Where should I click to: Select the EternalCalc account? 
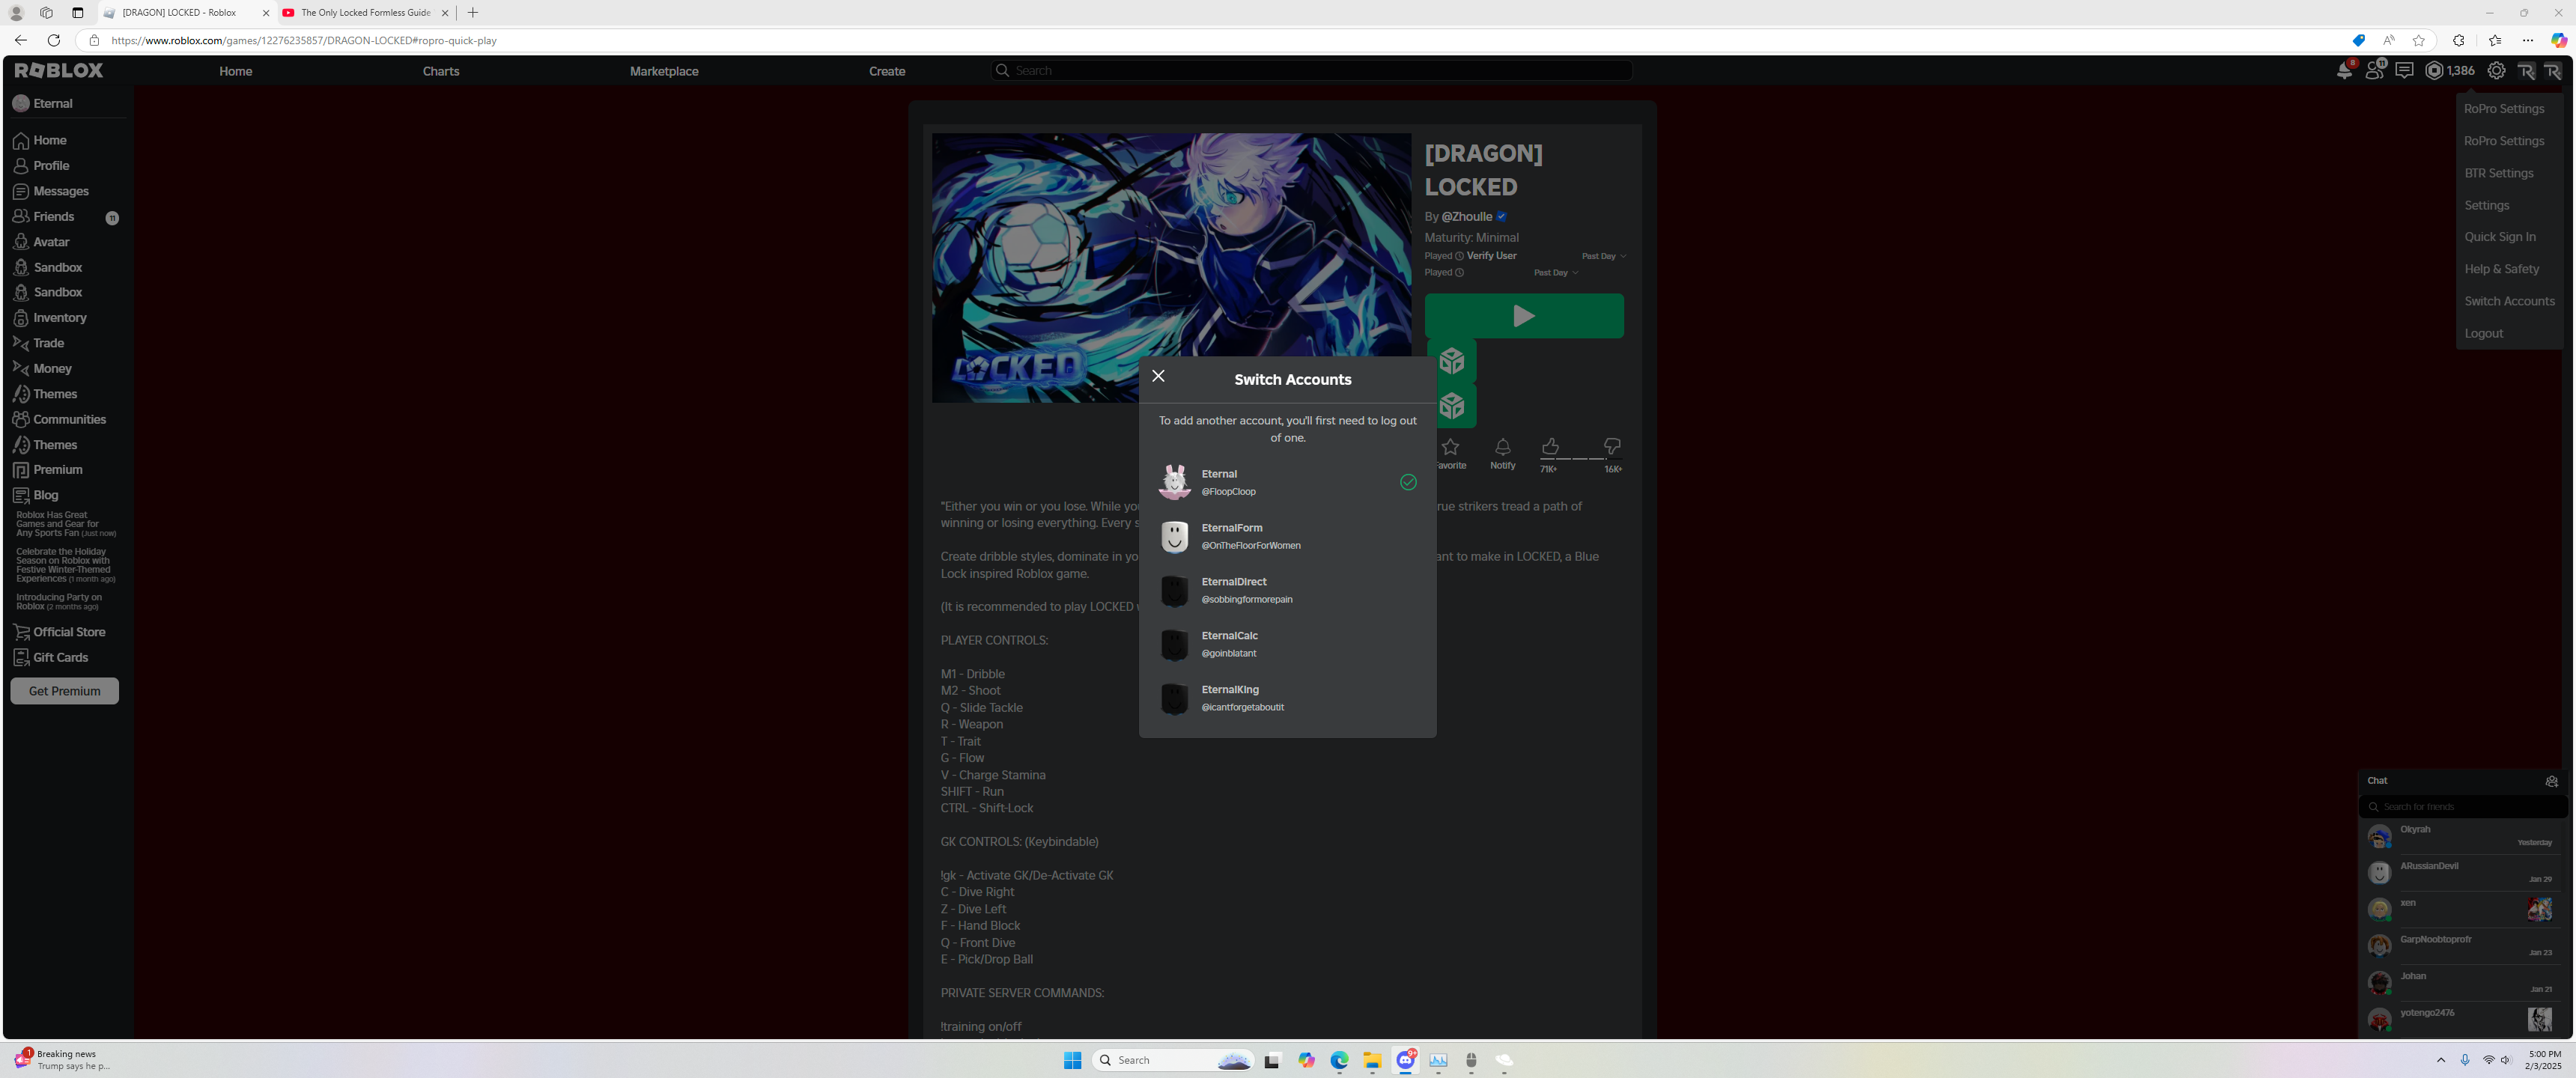pos(1287,645)
